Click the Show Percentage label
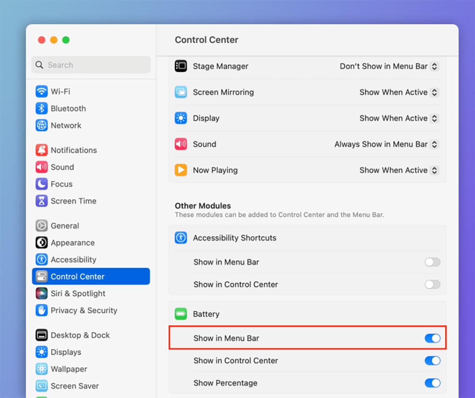The image size is (475, 398). tap(225, 383)
